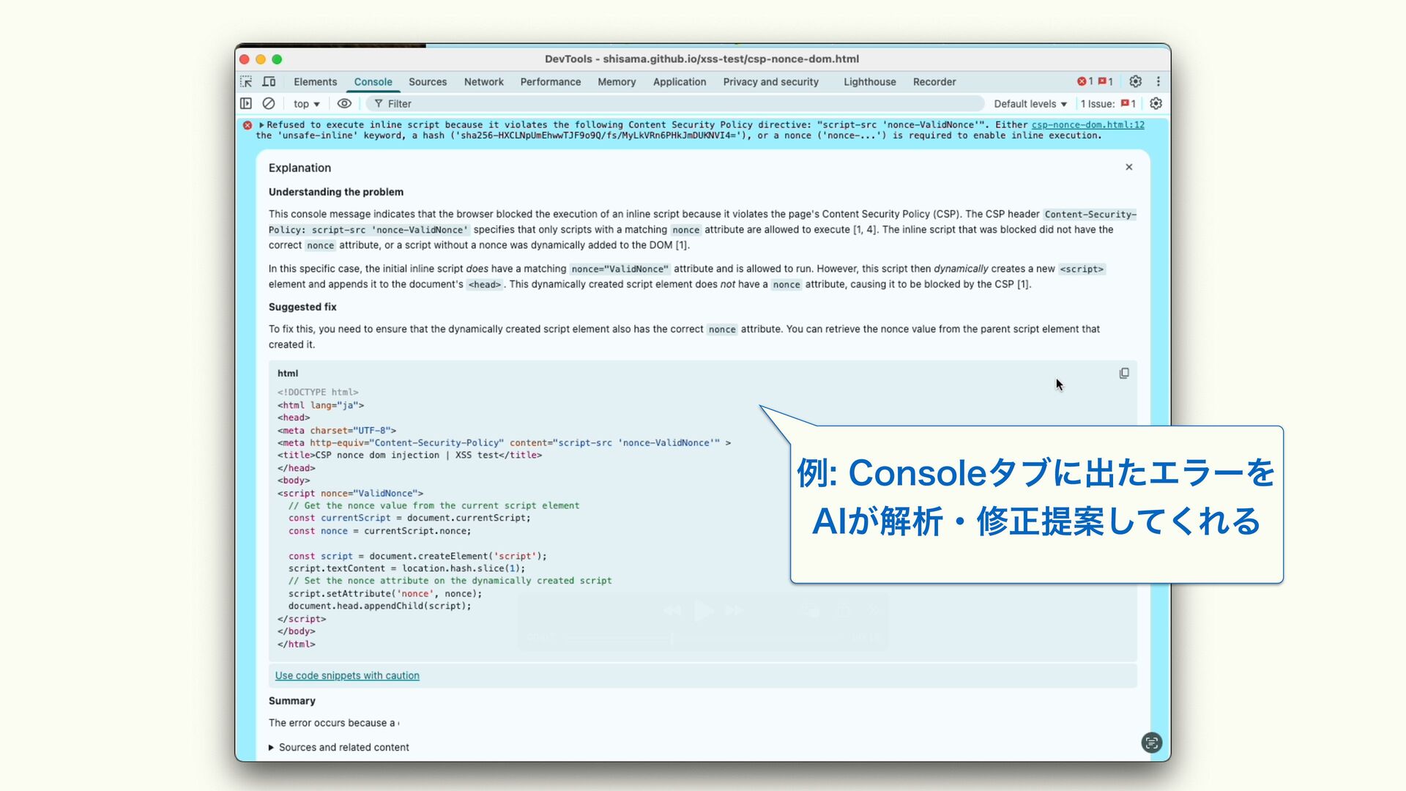Screen dimensions: 1406x791
Task: Click the AI assistance button at the bottom right
Action: (x=1151, y=743)
